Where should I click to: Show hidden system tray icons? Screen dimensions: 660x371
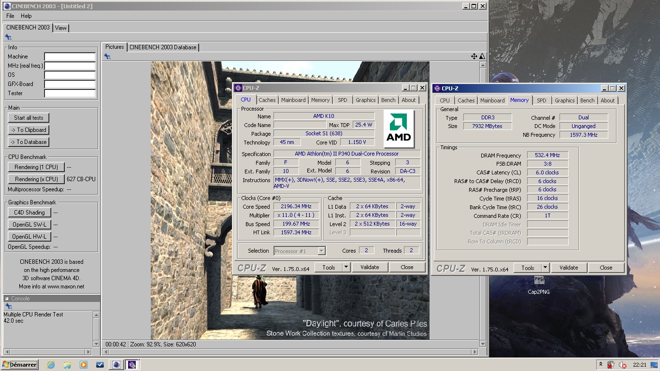tap(601, 365)
